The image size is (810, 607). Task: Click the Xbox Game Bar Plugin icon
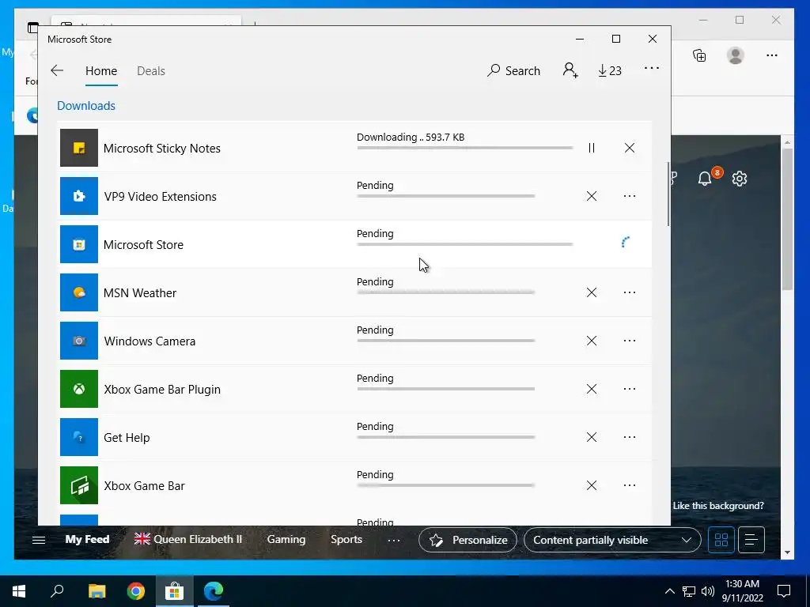coord(79,389)
